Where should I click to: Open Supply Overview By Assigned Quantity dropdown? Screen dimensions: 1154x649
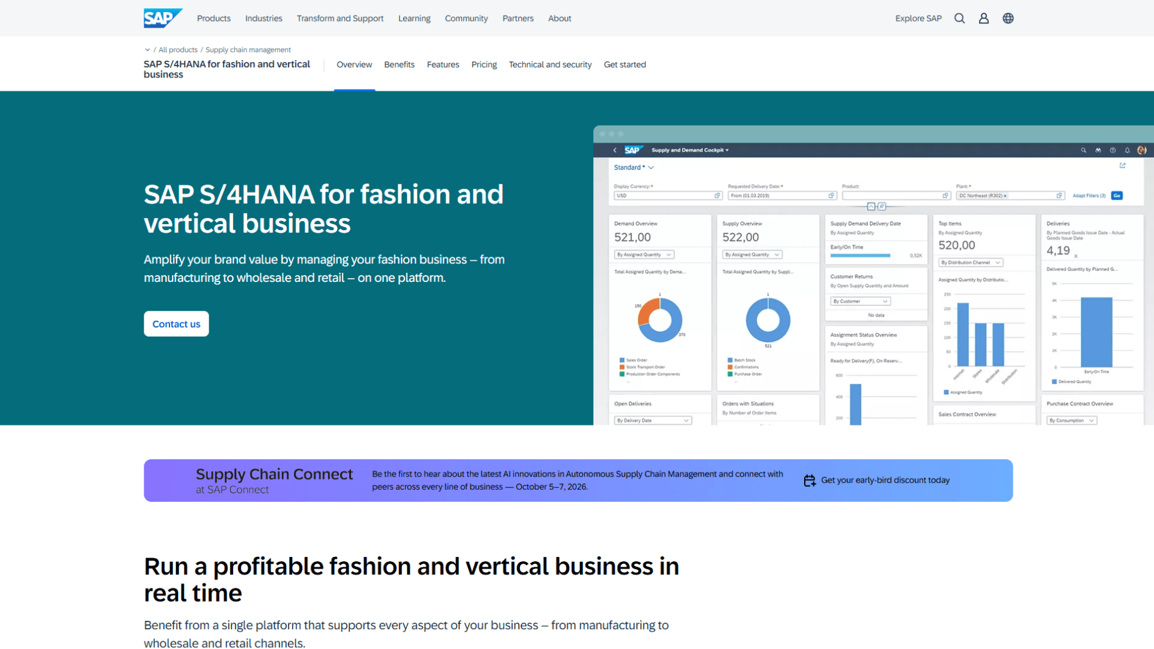coord(752,255)
